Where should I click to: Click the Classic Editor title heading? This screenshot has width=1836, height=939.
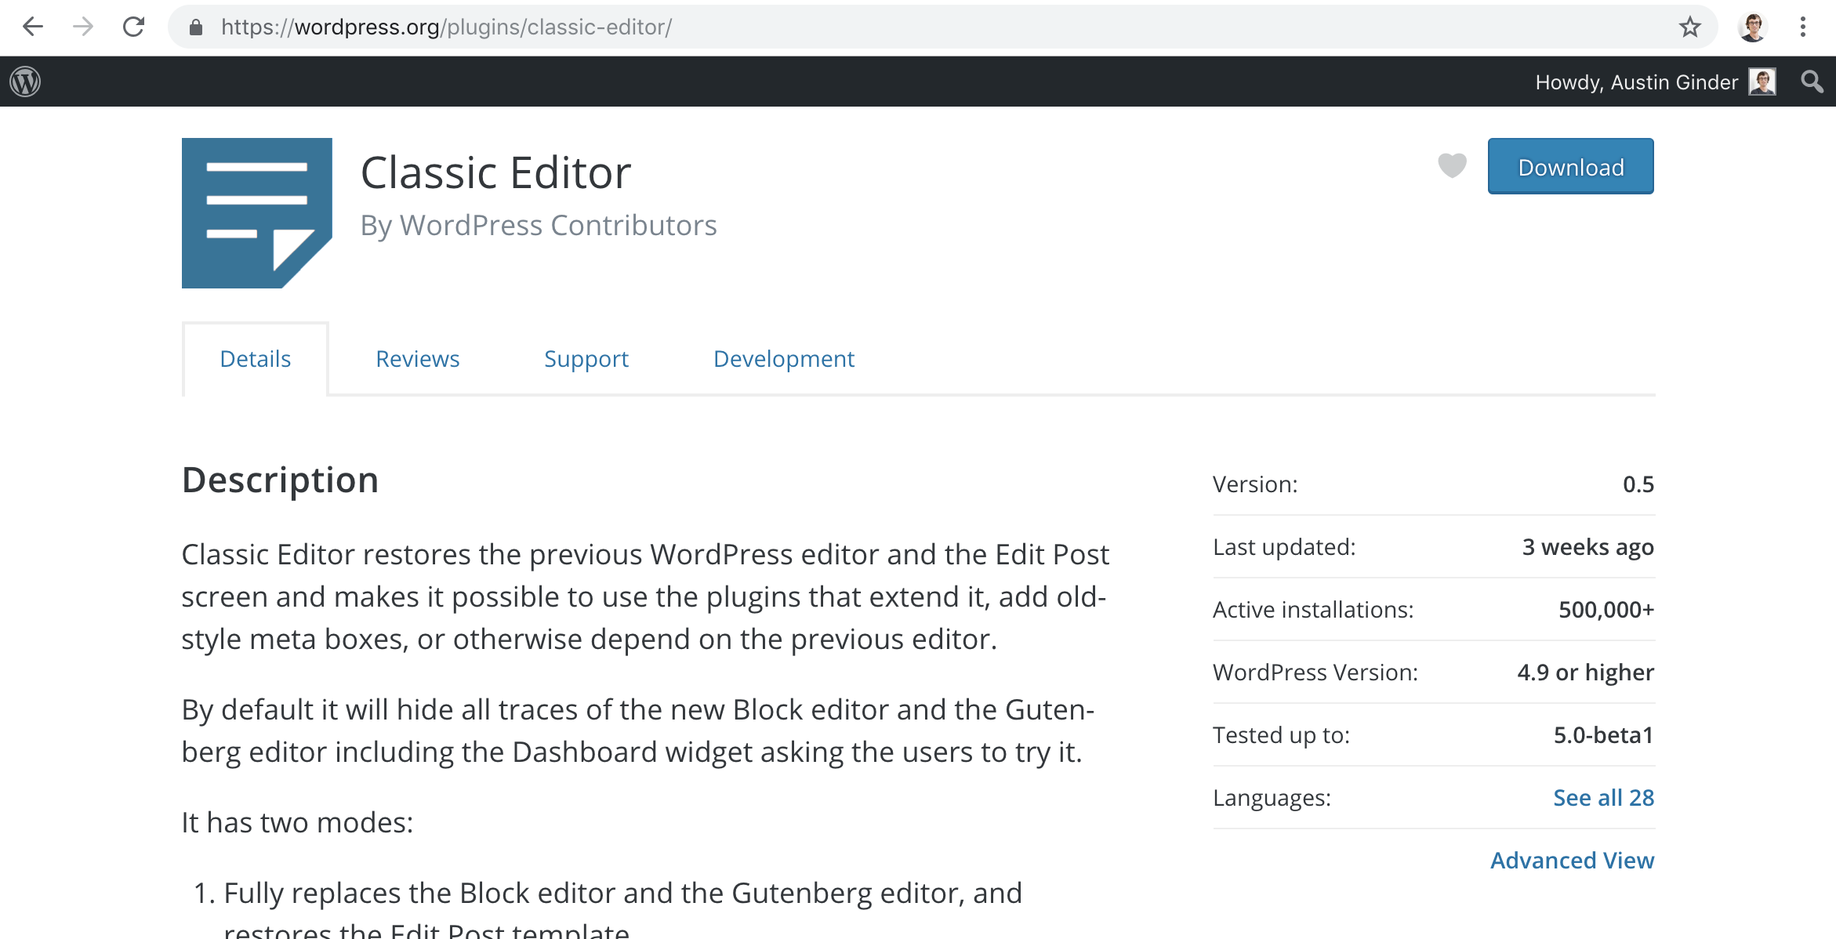[x=496, y=172]
